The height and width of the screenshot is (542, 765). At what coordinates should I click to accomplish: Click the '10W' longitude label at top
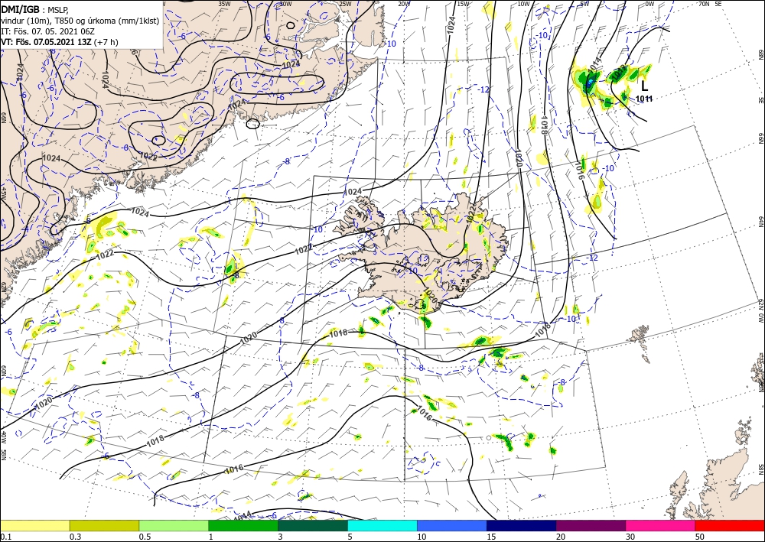tap(523, 4)
